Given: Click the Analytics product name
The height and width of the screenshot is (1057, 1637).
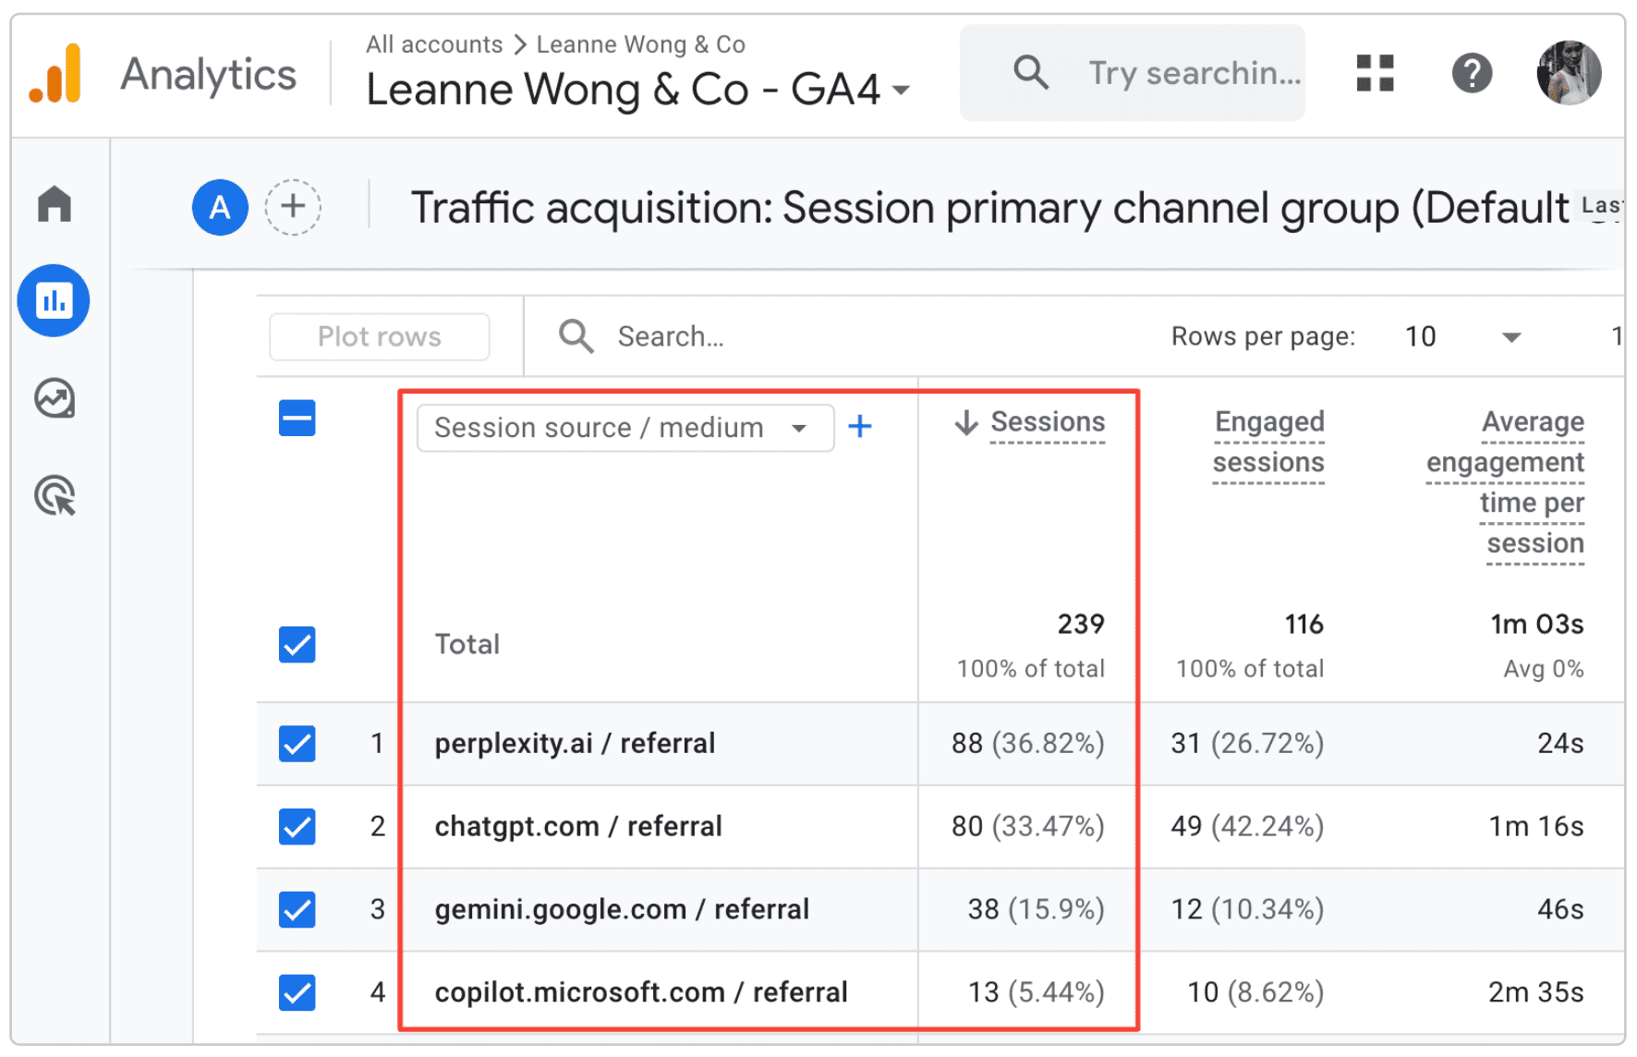Looking at the screenshot, I should (209, 75).
